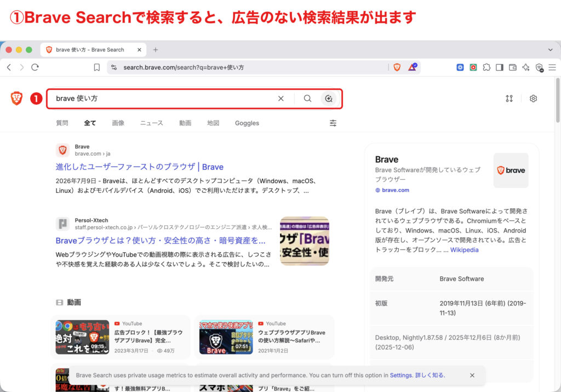561x392 pixels.
Task: Open search settings gear icon
Action: coord(533,99)
